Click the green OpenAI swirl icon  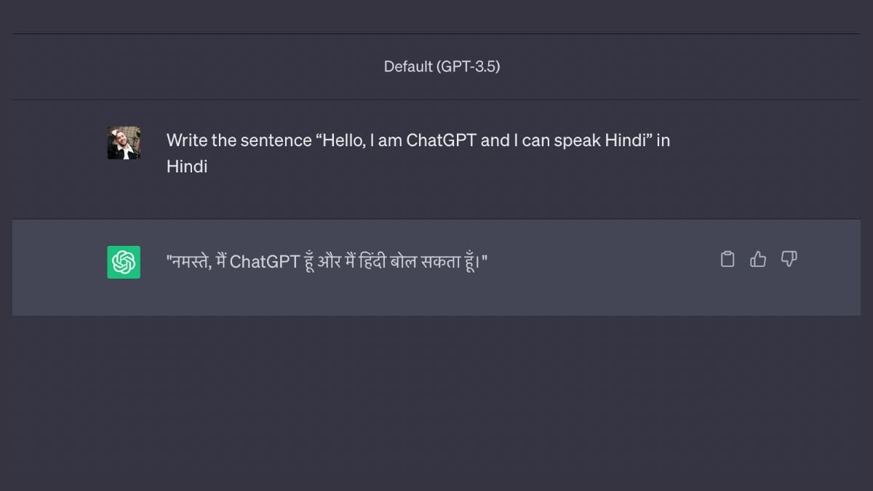pyautogui.click(x=123, y=262)
